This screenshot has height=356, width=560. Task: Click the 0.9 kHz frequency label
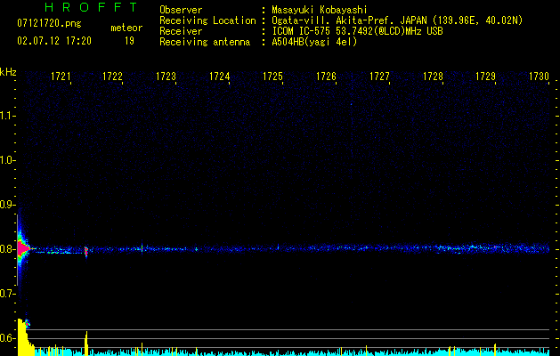[7, 205]
